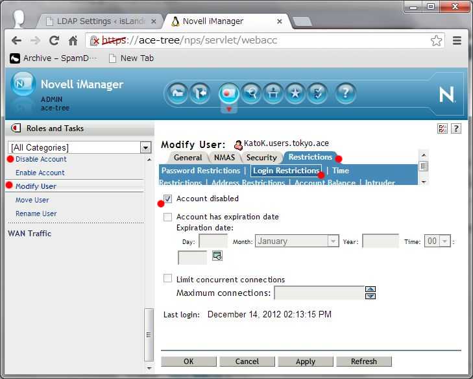Open the Address Restrictions subpage

[x=249, y=182]
